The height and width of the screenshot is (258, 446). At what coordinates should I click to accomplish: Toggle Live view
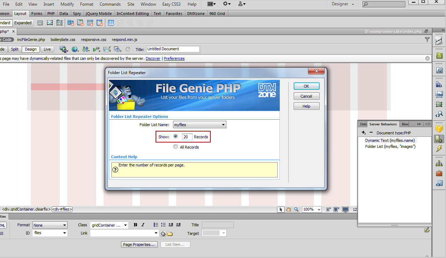click(x=47, y=49)
